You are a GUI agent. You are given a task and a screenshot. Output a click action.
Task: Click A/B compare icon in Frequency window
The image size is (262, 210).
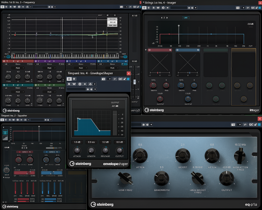pyautogui.click(x=19, y=7)
